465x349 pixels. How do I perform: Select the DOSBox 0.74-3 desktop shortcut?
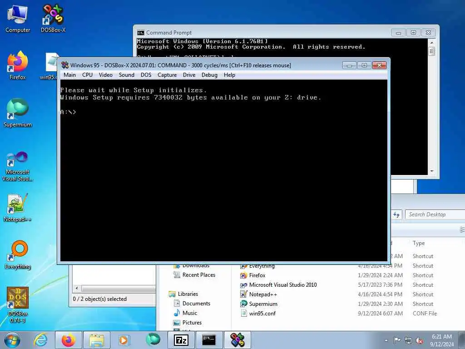(18, 305)
